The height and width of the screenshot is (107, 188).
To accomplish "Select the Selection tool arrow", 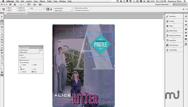I will click(x=2, y=17).
